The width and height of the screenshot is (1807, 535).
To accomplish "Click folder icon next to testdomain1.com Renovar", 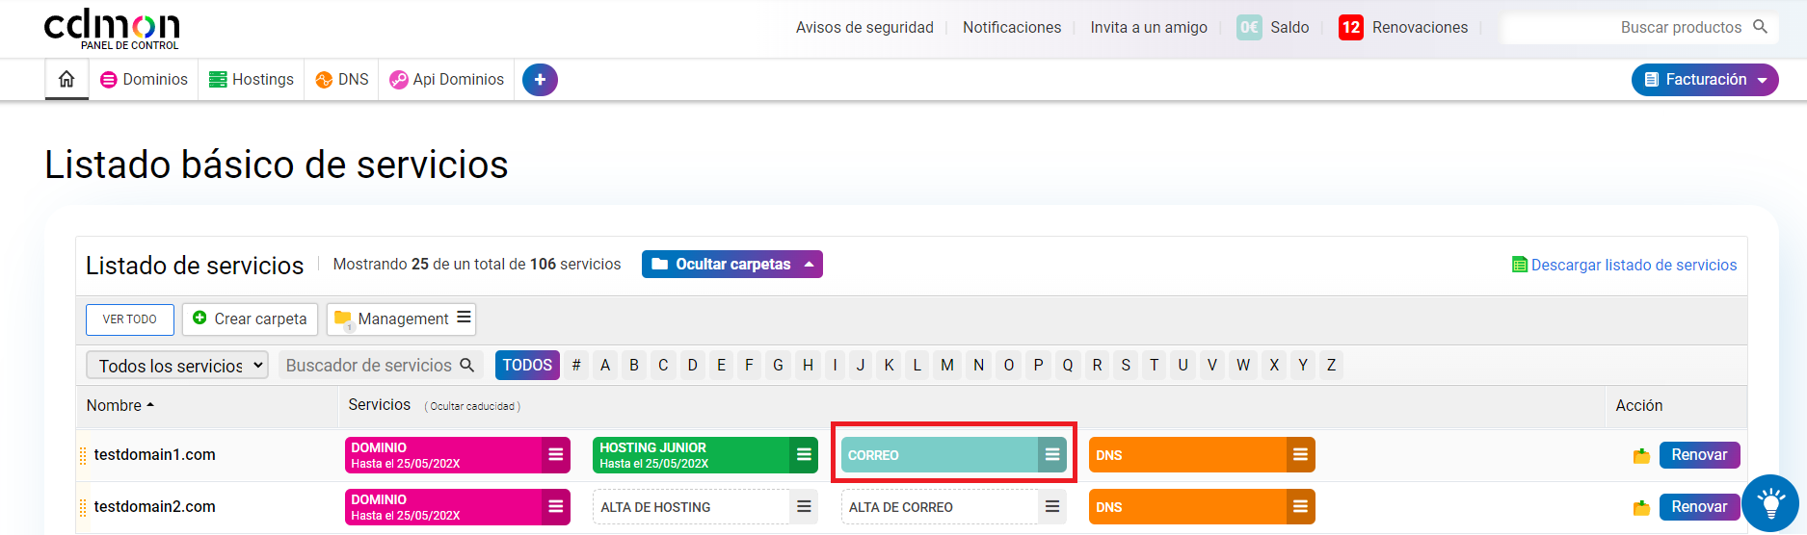I will (1641, 456).
